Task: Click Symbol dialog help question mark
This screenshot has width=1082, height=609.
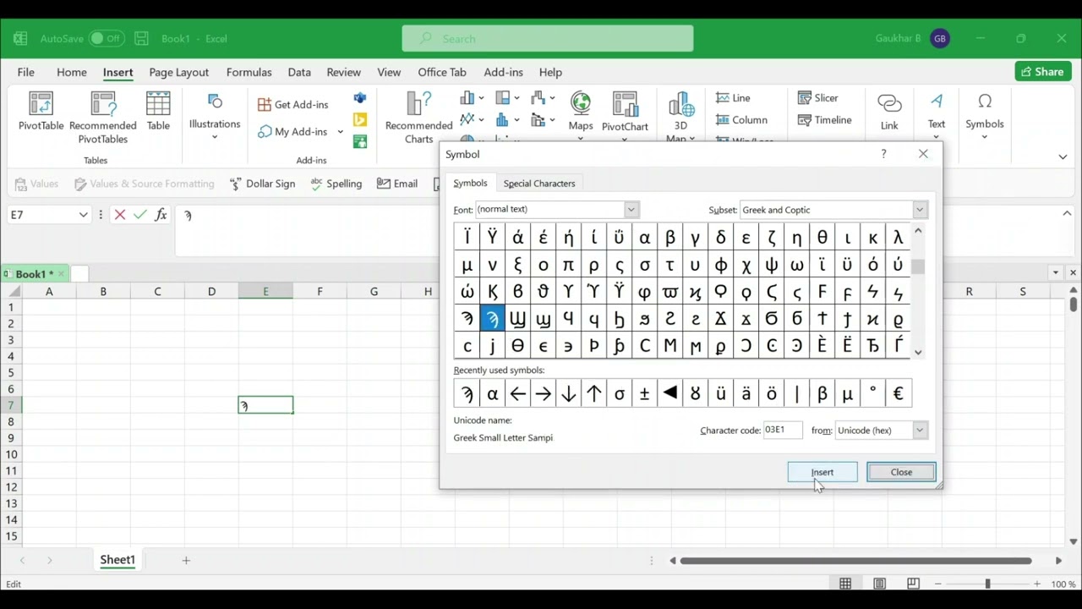Action: [884, 154]
